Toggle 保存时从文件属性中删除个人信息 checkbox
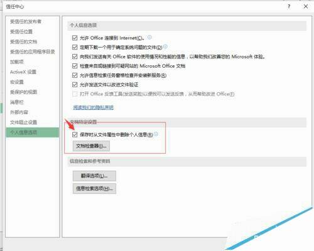 pyautogui.click(x=75, y=134)
